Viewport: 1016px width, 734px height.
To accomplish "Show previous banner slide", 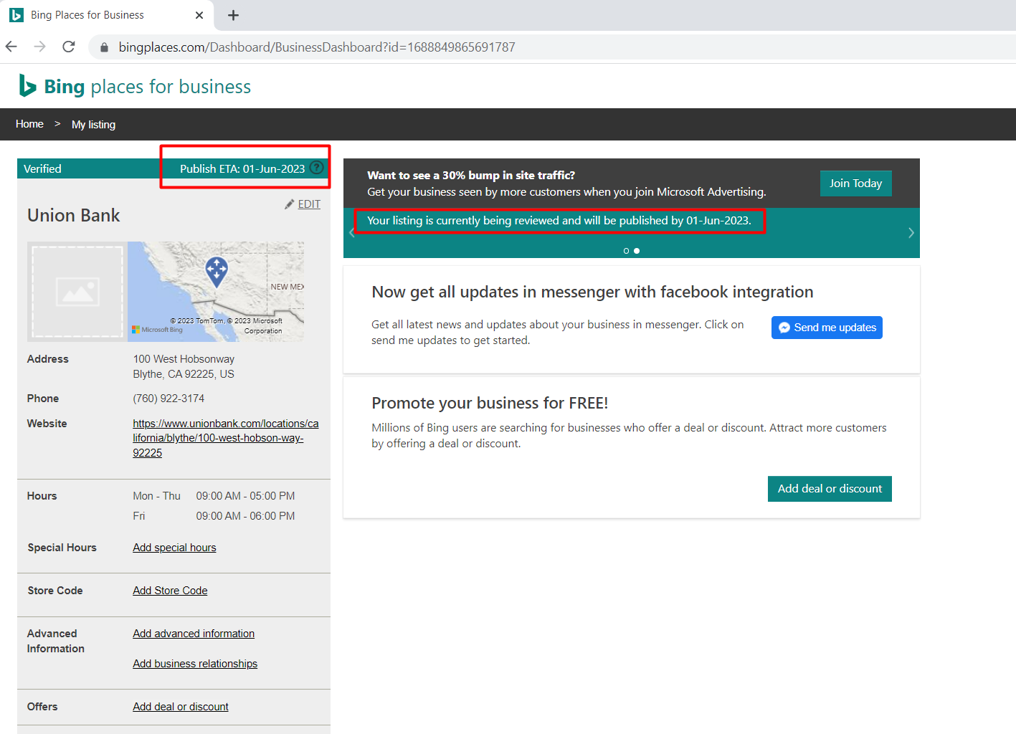I will click(352, 233).
